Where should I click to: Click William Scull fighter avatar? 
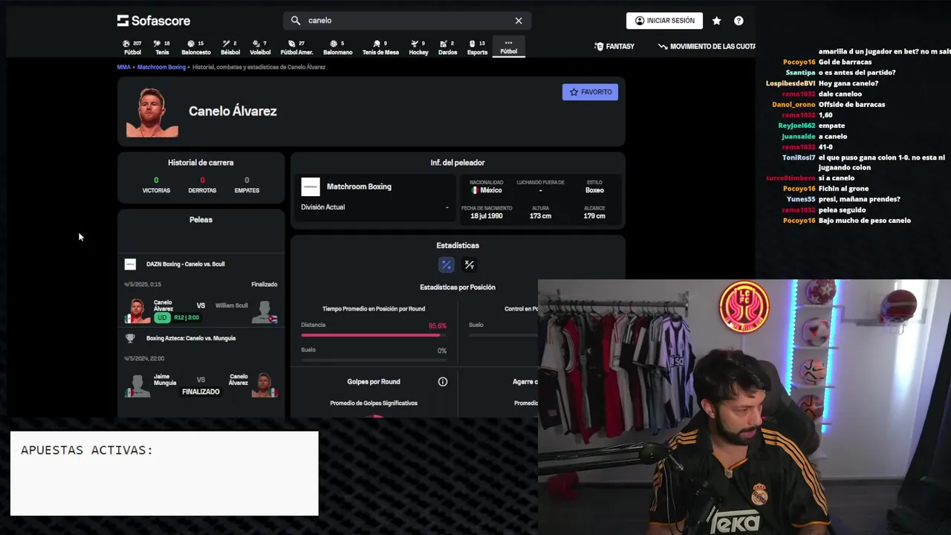[x=264, y=311]
